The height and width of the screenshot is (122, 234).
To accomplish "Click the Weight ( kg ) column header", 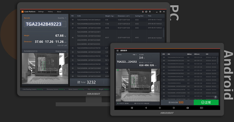I will pos(110,16).
